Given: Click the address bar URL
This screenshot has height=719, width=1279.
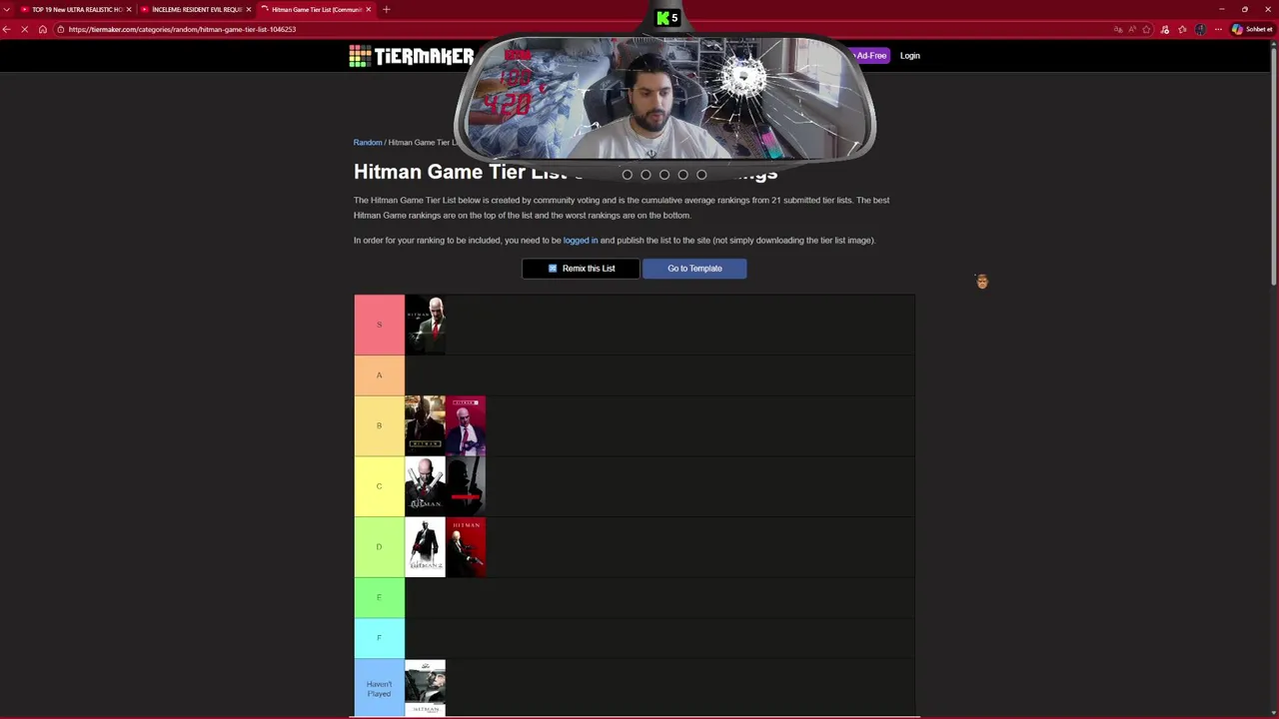Looking at the screenshot, I should point(182,29).
